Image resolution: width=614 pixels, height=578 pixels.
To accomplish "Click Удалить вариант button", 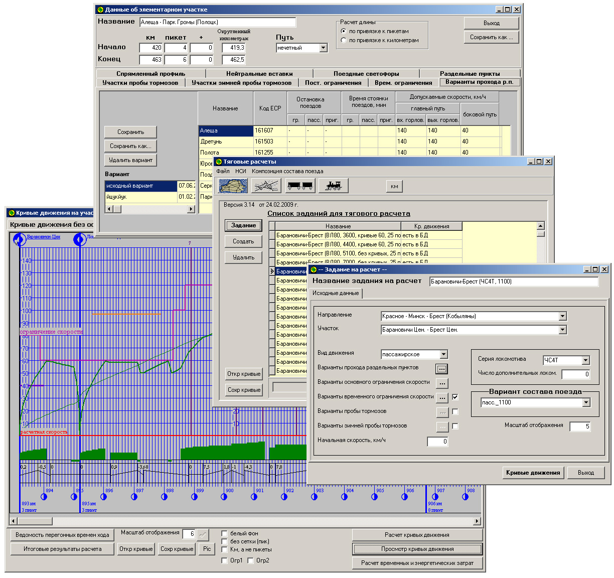I will pyautogui.click(x=130, y=160).
